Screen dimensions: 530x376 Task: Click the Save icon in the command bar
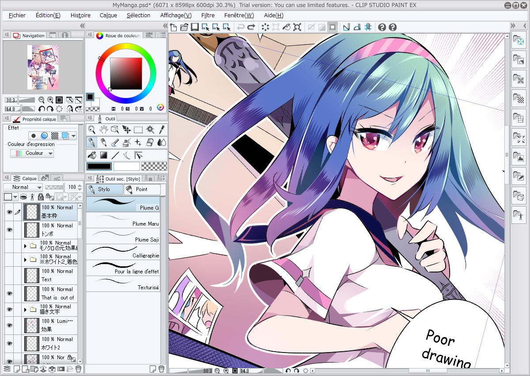(x=195, y=27)
